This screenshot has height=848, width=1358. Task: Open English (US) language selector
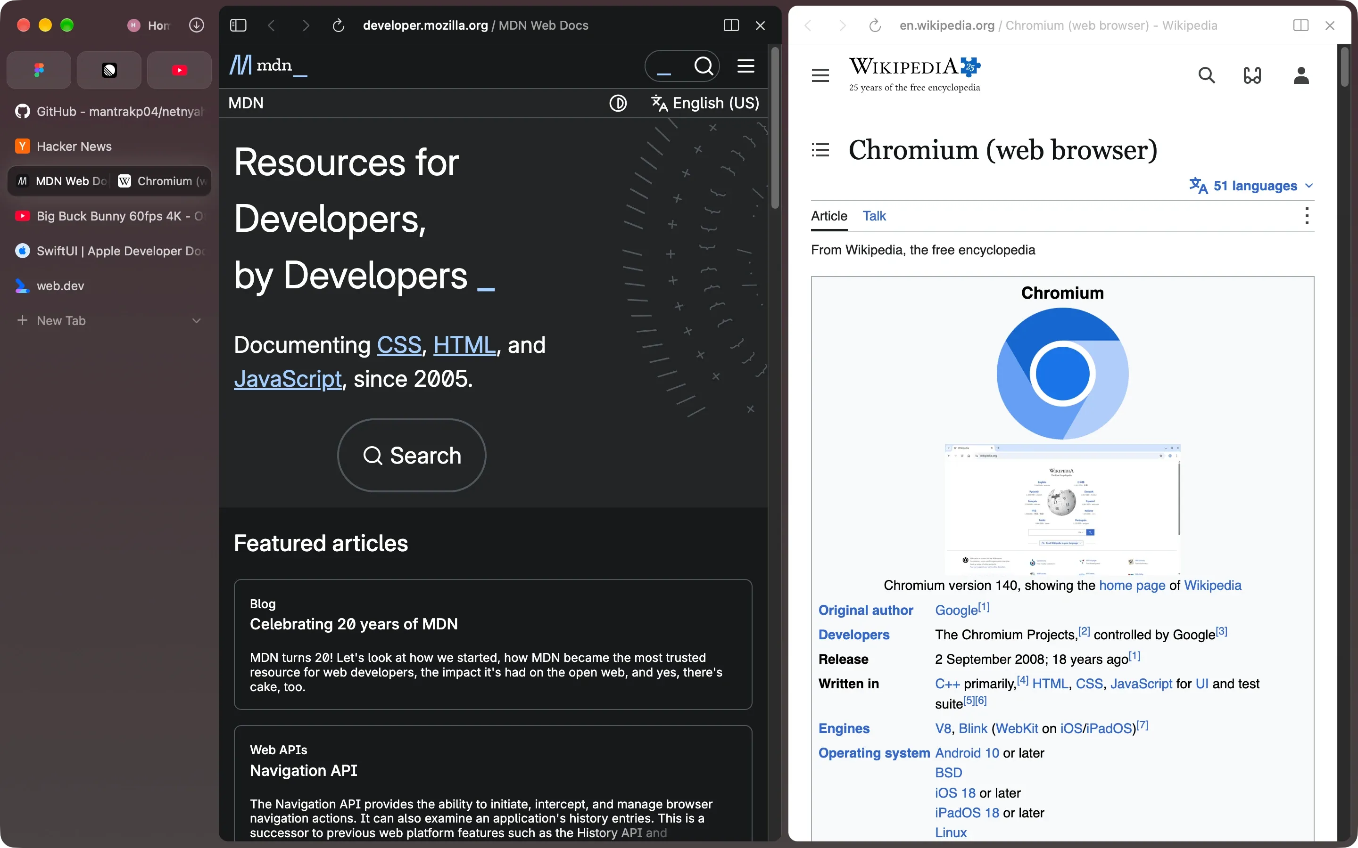pyautogui.click(x=705, y=103)
